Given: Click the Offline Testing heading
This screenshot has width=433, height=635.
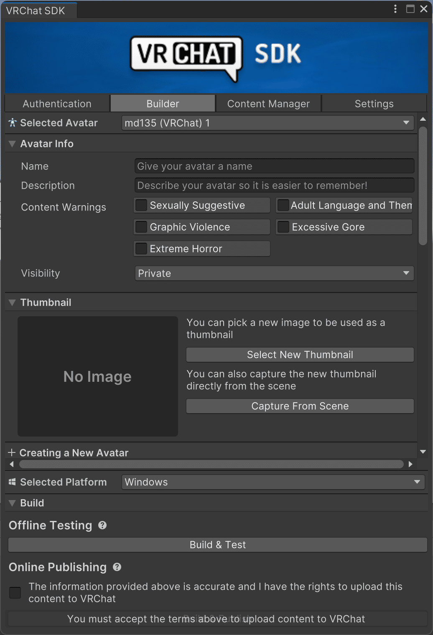Looking at the screenshot, I should (51, 526).
